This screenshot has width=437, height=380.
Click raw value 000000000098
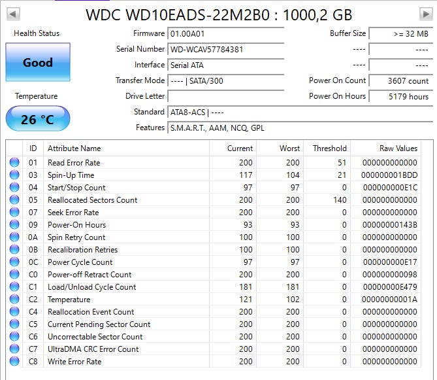tap(390, 274)
